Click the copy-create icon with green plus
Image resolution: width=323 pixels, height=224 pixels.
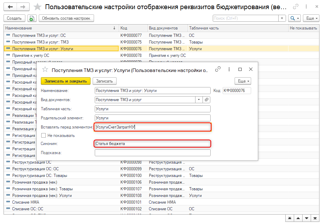[32, 18]
